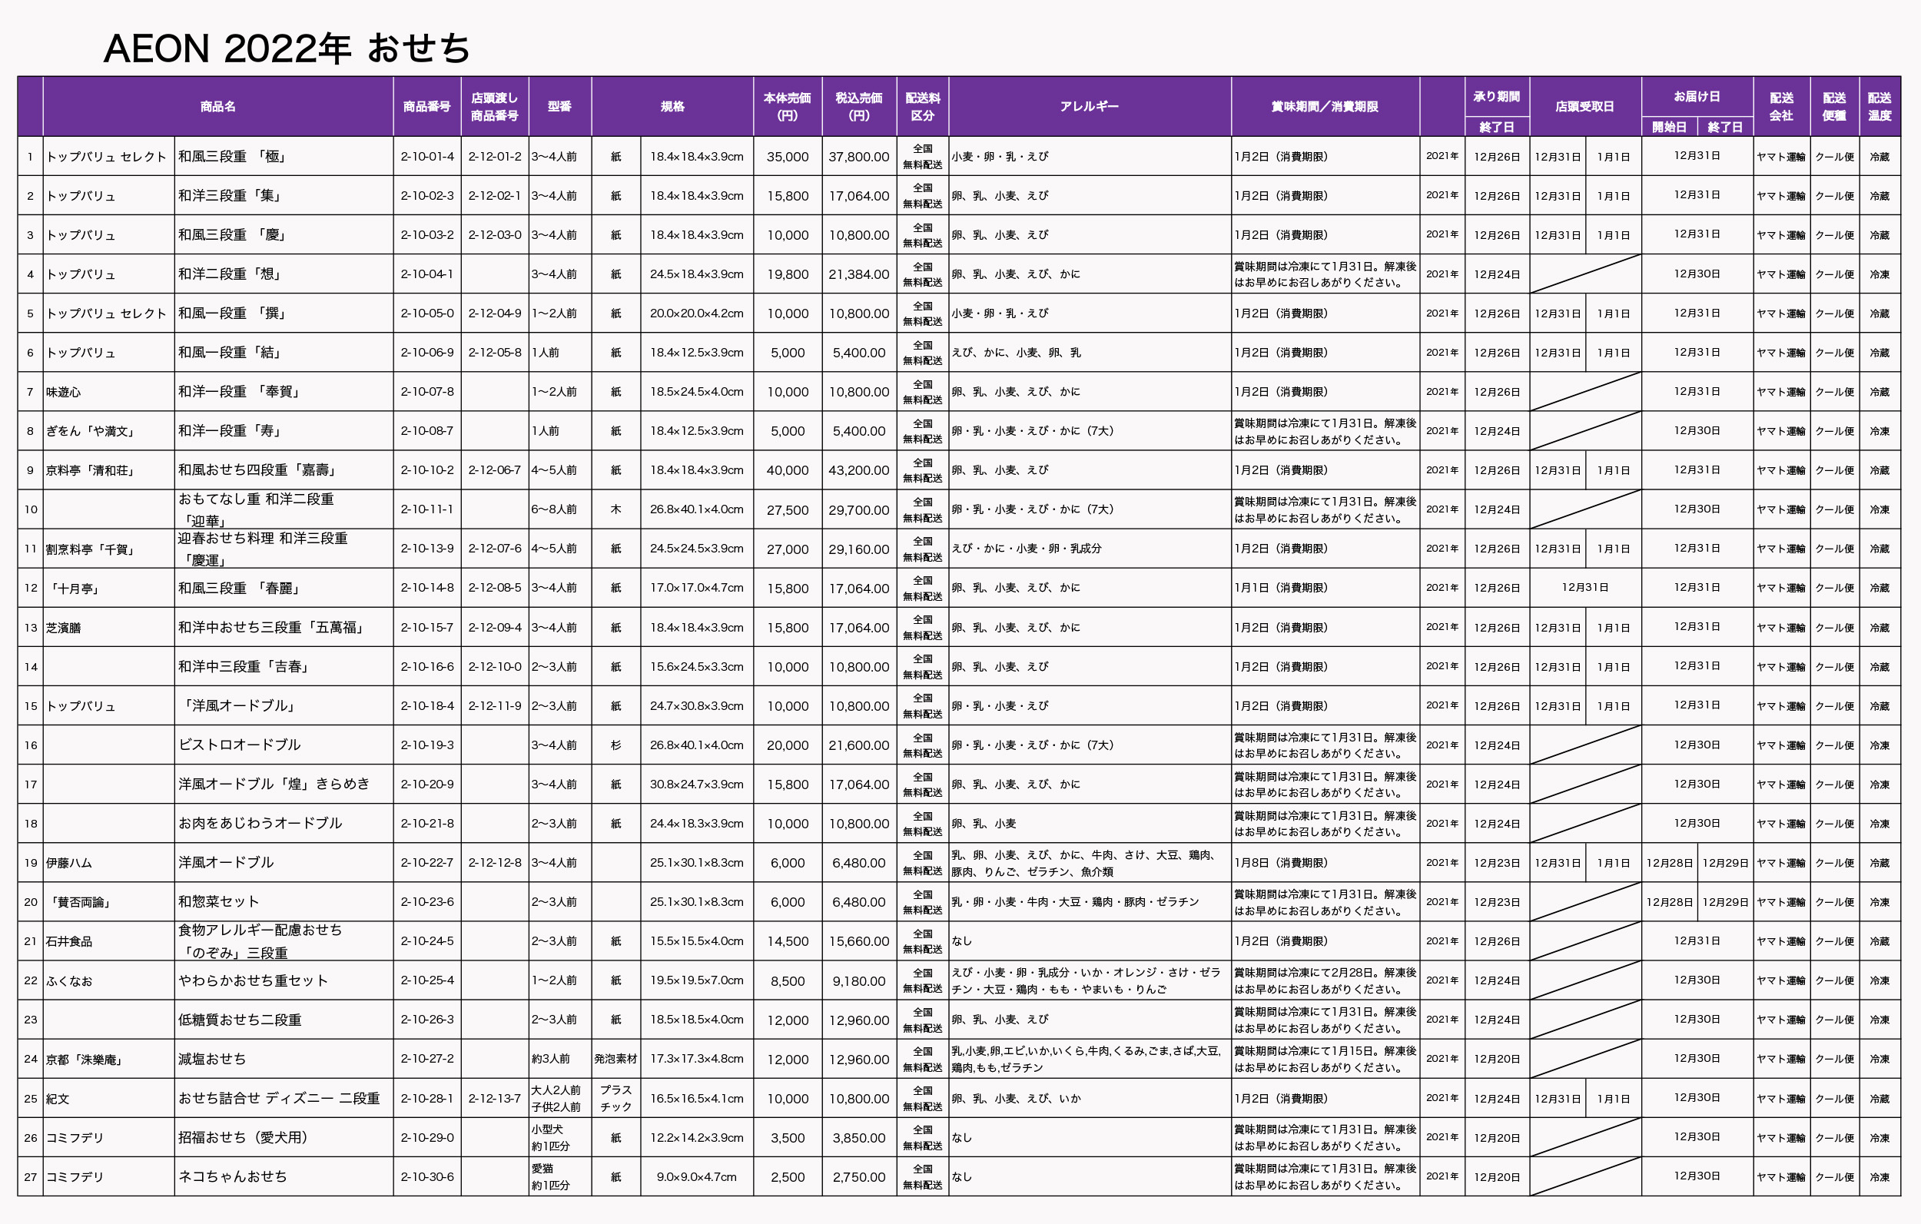Click the 承り期間 header cell
This screenshot has height=1224, width=1921.
pos(1497,97)
